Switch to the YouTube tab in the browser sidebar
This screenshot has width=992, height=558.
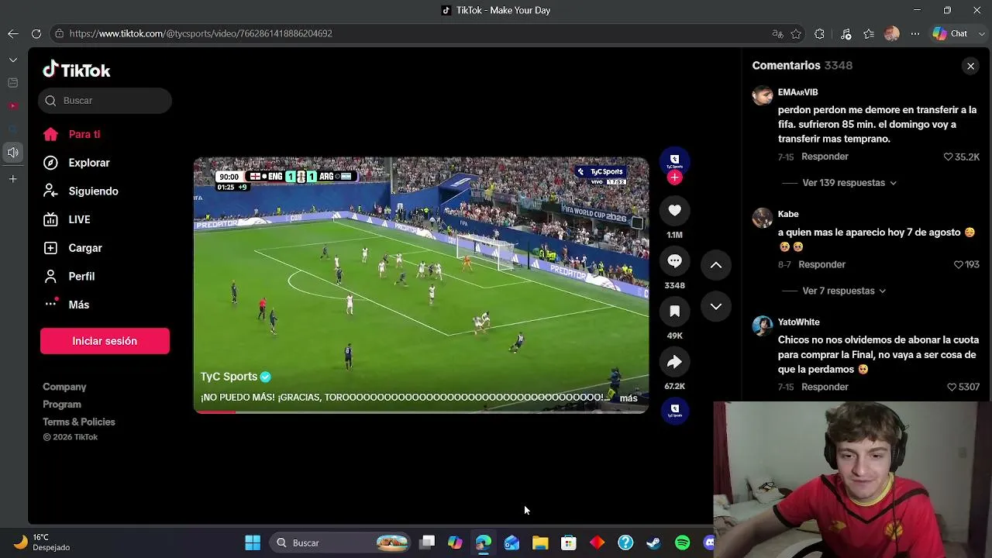pos(13,105)
